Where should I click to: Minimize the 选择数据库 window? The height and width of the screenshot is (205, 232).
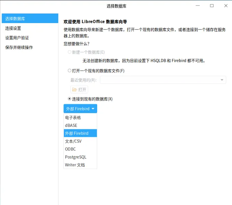[198, 6]
